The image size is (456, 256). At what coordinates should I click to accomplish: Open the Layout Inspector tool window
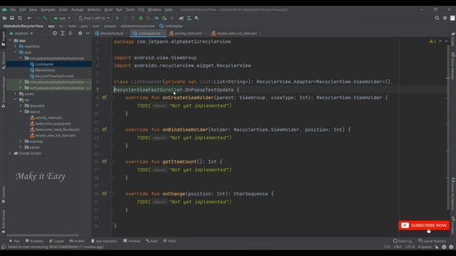432,241
